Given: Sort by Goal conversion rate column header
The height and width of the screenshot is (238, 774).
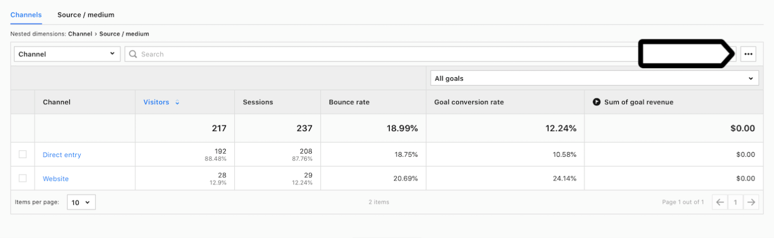Looking at the screenshot, I should [x=469, y=102].
